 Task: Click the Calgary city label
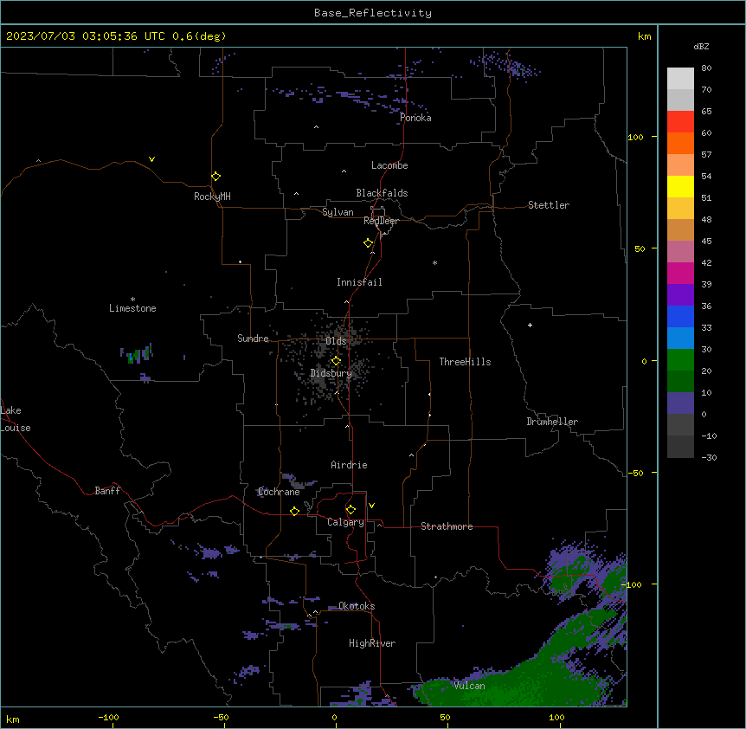tap(345, 522)
